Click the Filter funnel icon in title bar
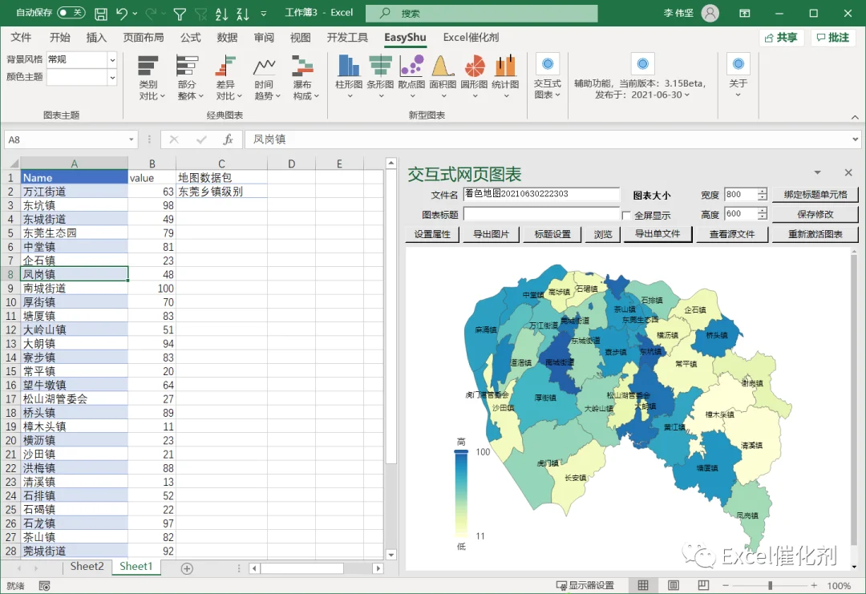The height and width of the screenshot is (594, 866). (x=180, y=14)
